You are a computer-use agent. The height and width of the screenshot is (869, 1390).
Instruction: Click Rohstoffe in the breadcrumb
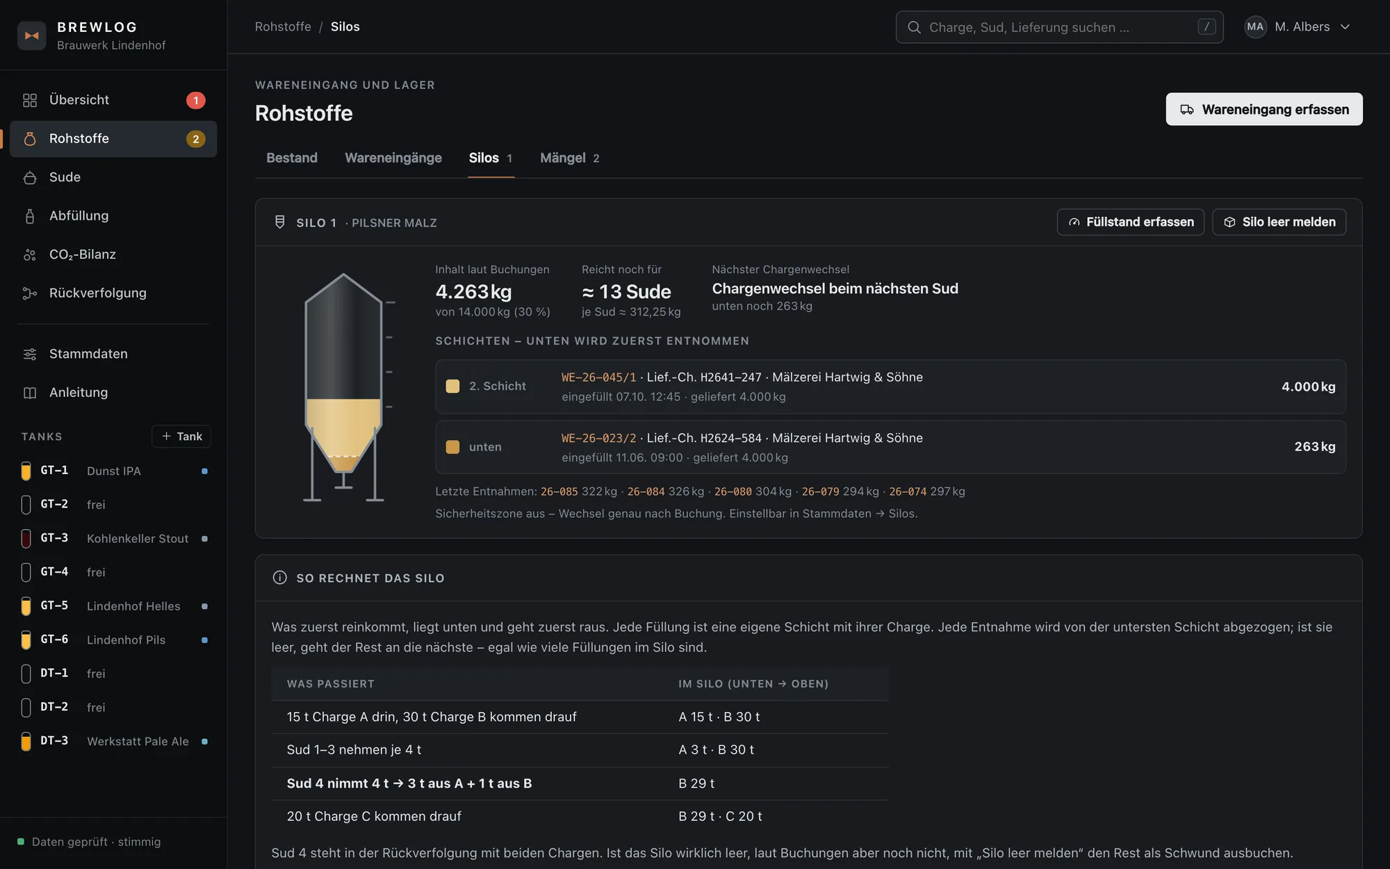283,26
